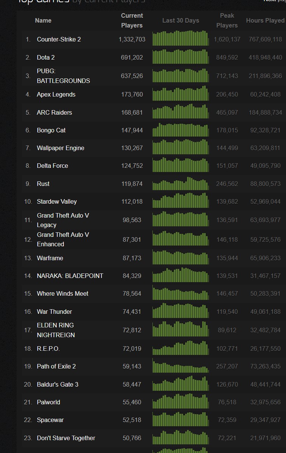
Task: Open the ARC Raiders game link
Action: tap(54, 112)
